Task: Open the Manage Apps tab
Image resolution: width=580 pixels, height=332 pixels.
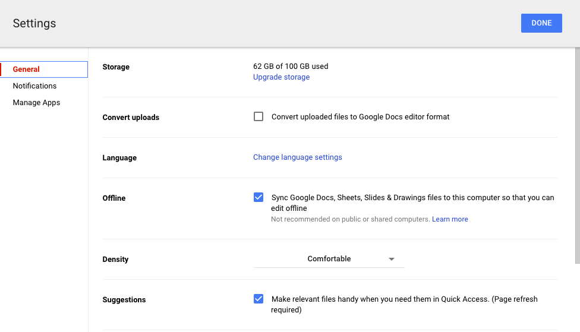Action: pos(36,102)
